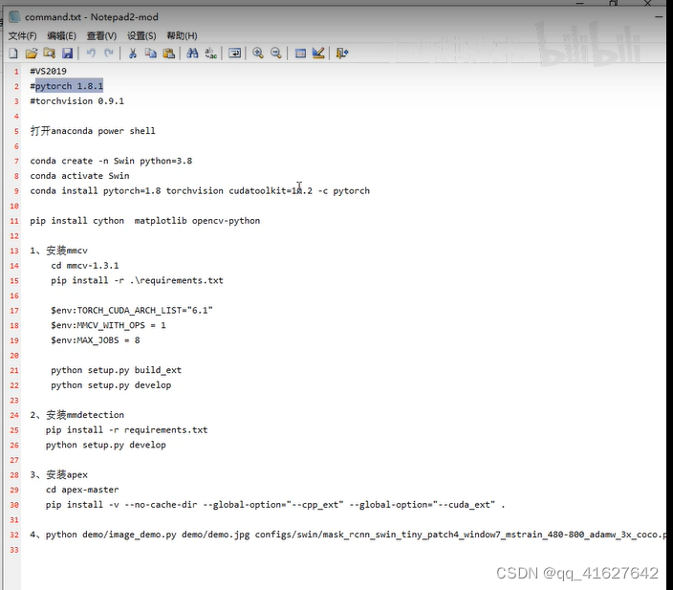The height and width of the screenshot is (590, 673).
Task: Click the Notepad2 title bar app icon
Action: click(14, 17)
